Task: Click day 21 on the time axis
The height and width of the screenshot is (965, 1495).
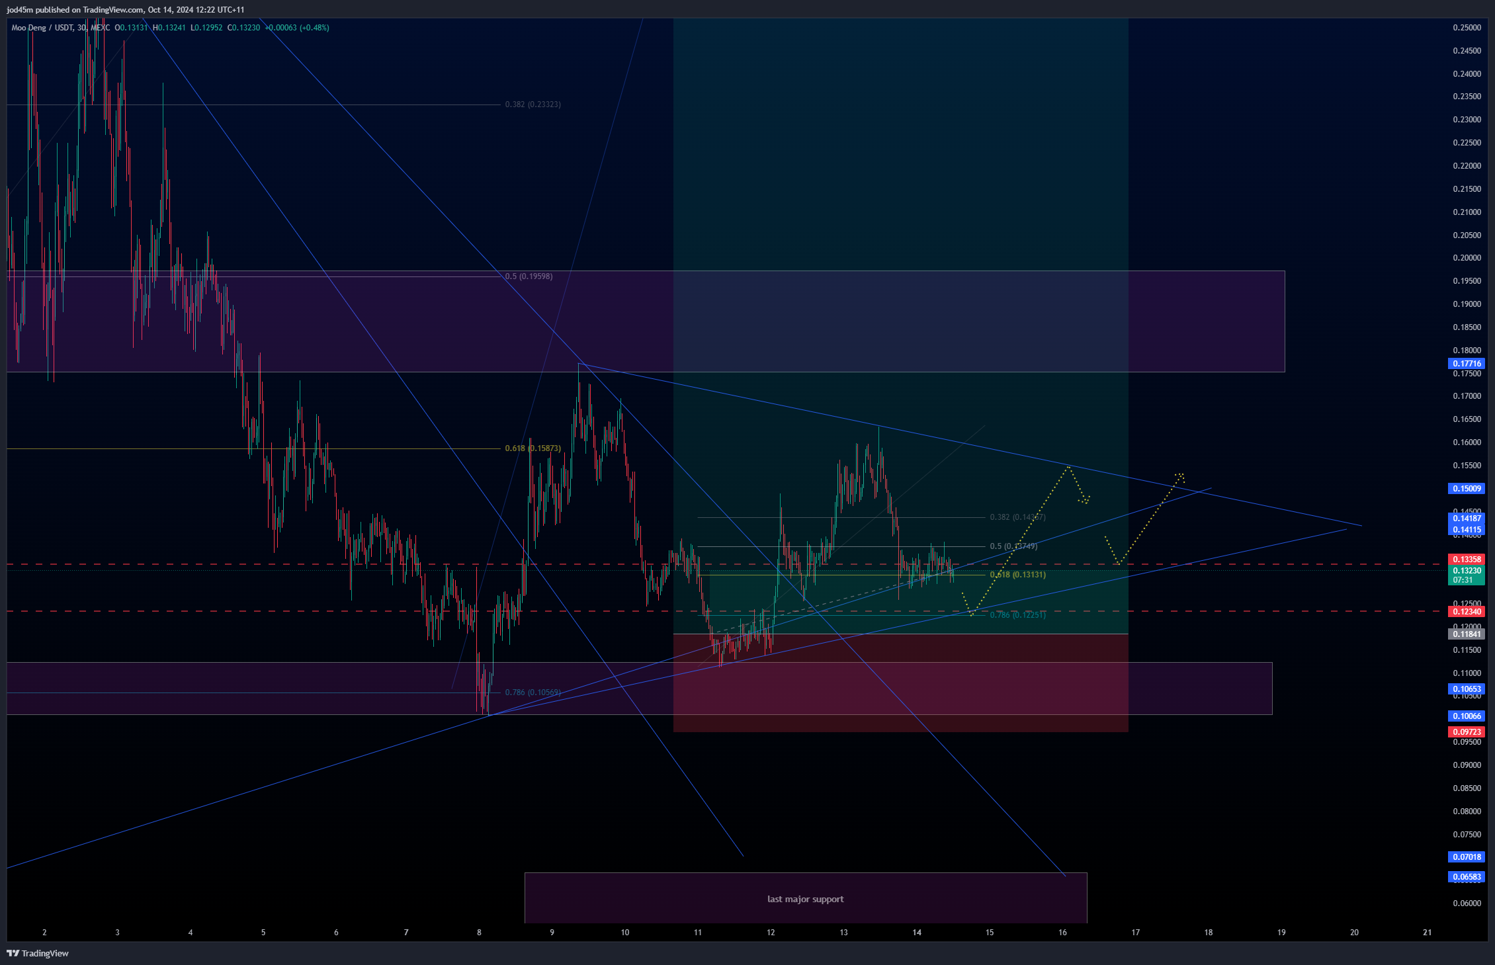Action: (x=1428, y=933)
